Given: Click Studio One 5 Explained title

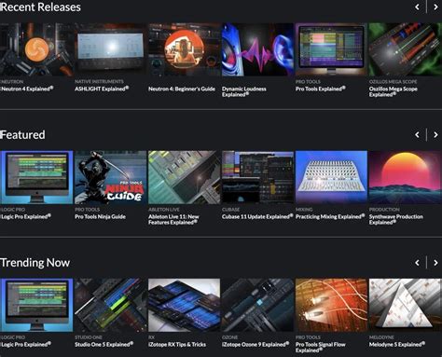Looking at the screenshot, I should point(104,345).
